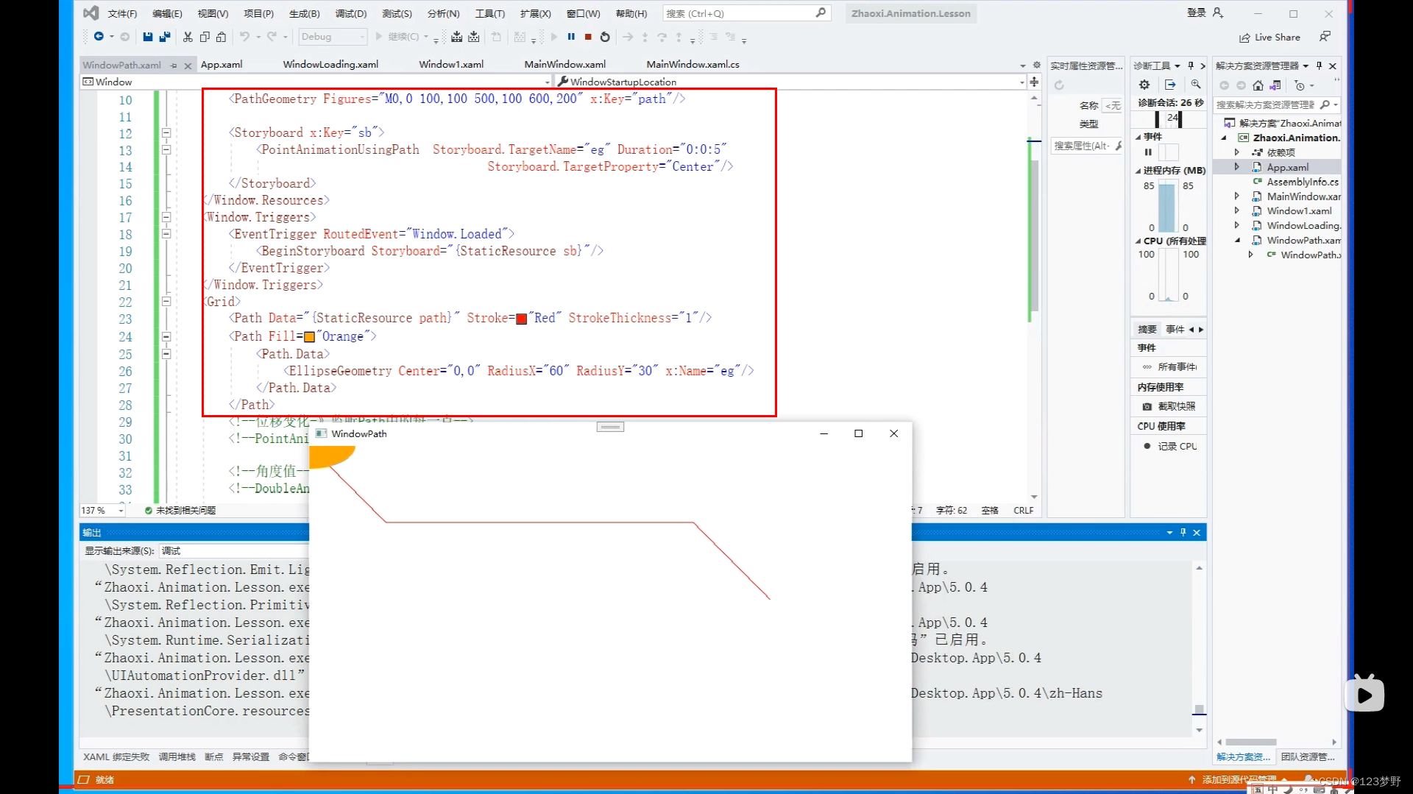
Task: Click the 登录 sign-in link
Action: [x=1197, y=13]
